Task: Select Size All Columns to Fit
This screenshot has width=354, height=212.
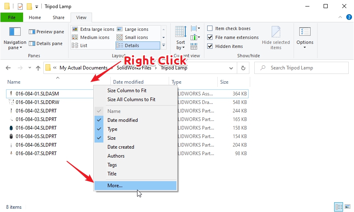Action: pyautogui.click(x=131, y=100)
